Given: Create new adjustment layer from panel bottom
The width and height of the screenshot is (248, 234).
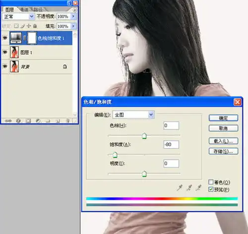Looking at the screenshot, I should (38, 121).
